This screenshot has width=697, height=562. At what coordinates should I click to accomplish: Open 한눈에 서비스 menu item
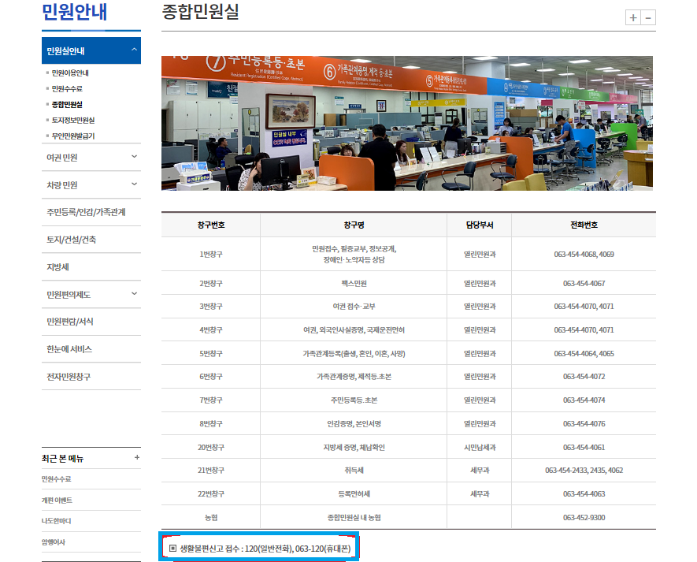click(69, 349)
